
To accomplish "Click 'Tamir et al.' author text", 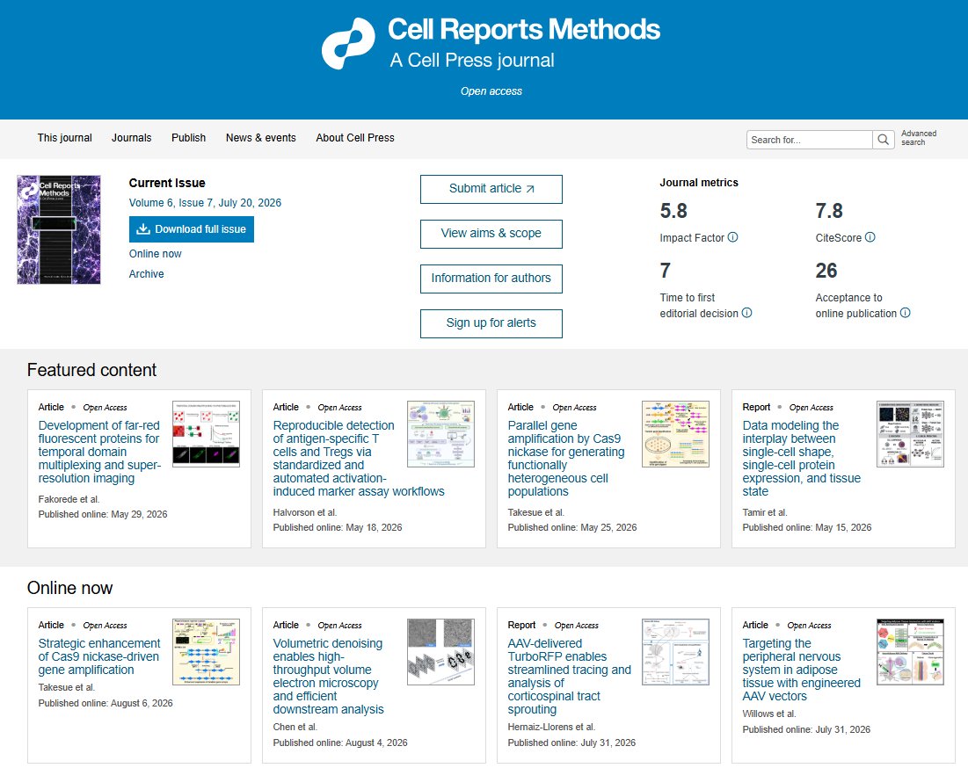I will point(765,512).
